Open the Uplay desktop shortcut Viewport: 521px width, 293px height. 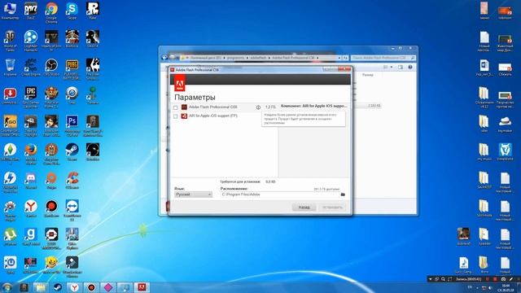click(10, 265)
